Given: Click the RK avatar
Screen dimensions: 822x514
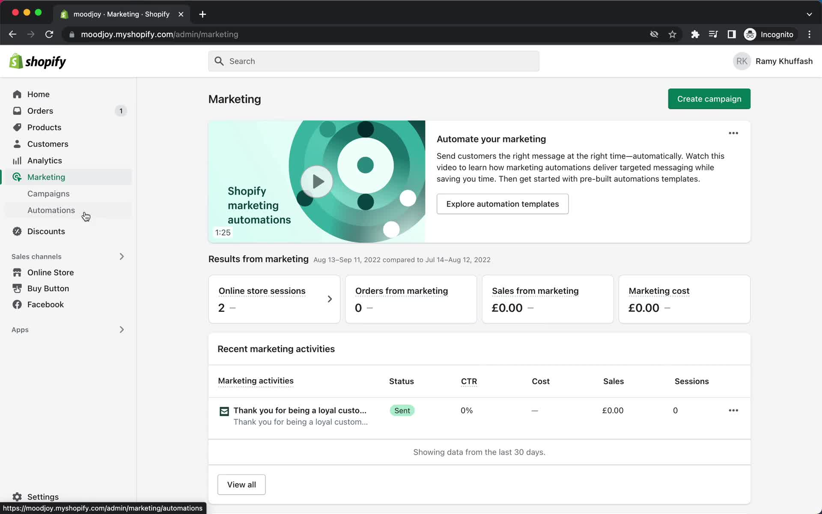Looking at the screenshot, I should [742, 61].
